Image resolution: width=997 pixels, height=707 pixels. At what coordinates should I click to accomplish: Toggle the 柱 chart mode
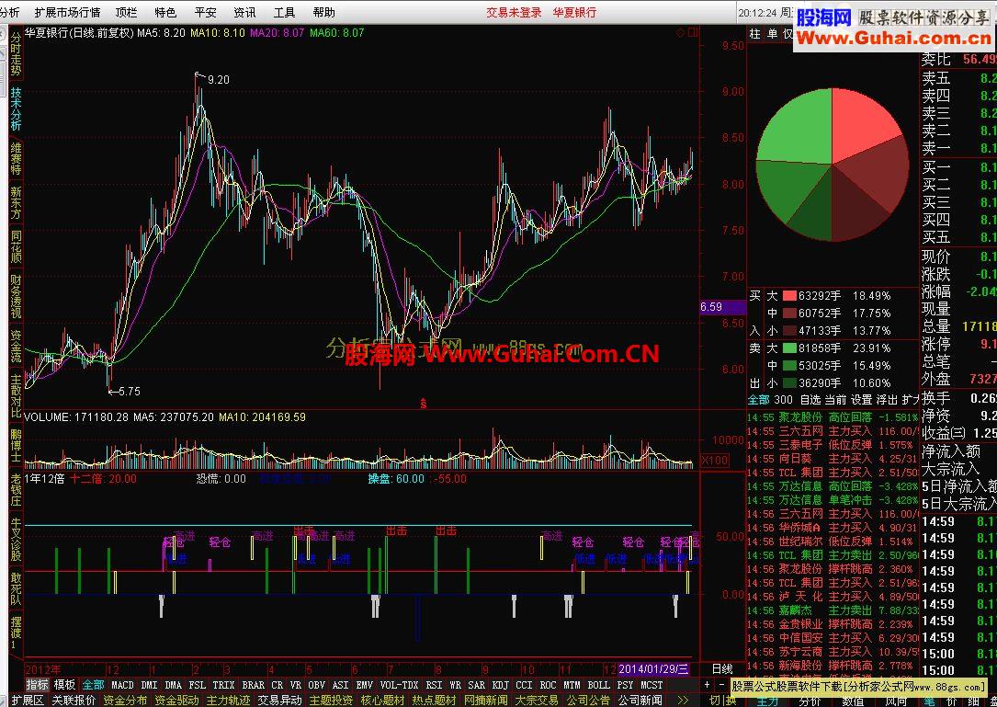pyautogui.click(x=754, y=34)
